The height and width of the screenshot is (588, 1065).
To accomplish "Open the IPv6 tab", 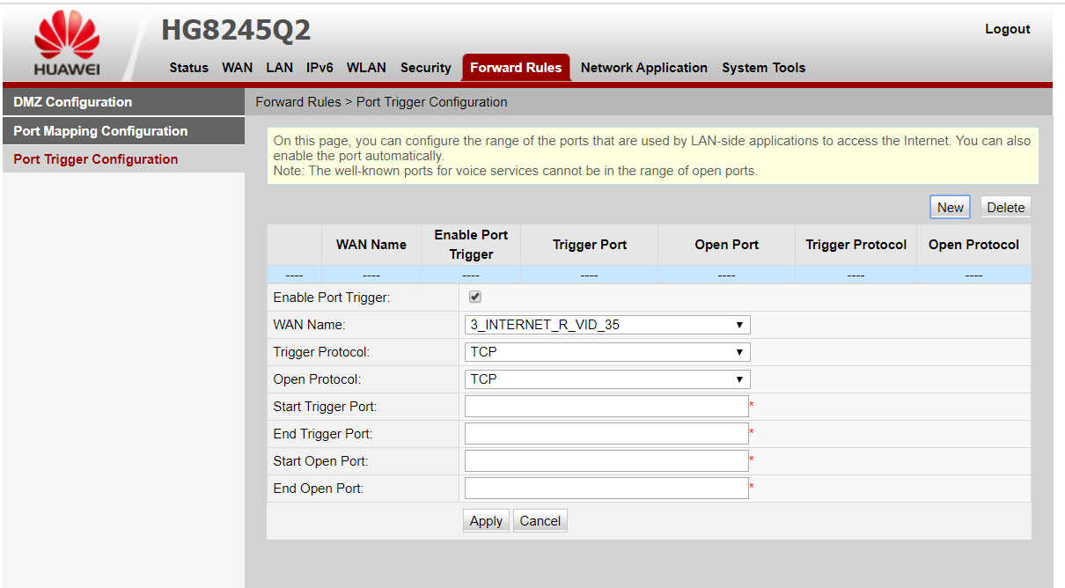I will pos(319,68).
